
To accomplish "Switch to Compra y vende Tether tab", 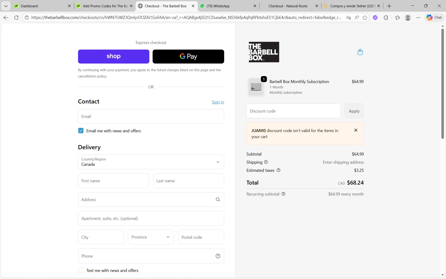I will [x=352, y=6].
